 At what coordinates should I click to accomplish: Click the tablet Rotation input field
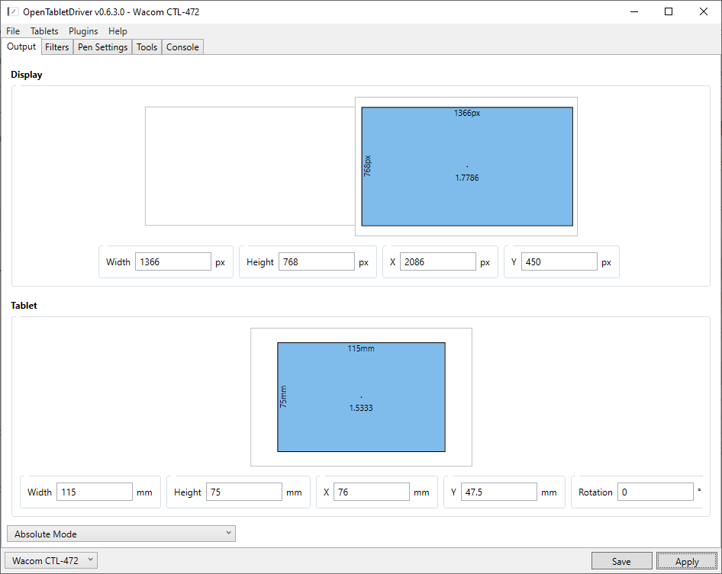[655, 492]
